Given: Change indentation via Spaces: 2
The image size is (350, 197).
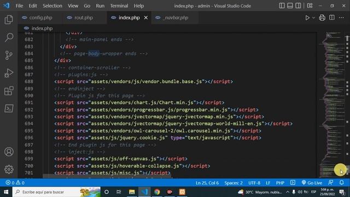Looking at the screenshot, I should [x=234, y=183].
